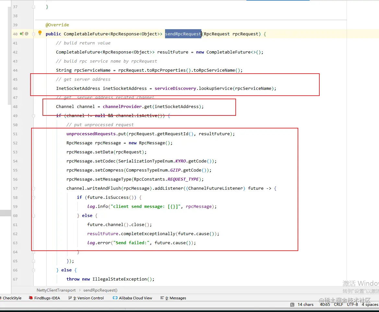Click the implements-method gutter icon on line 40

(x=21, y=34)
